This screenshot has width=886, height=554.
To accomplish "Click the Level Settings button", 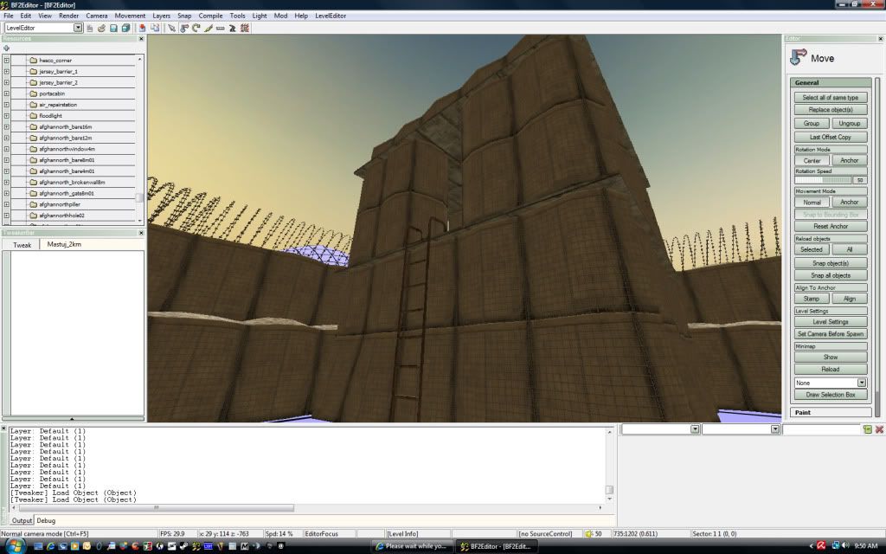I will [830, 322].
